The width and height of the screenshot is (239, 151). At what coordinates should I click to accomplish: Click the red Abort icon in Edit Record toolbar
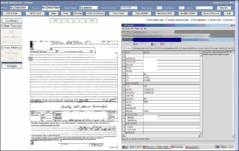click(x=162, y=44)
